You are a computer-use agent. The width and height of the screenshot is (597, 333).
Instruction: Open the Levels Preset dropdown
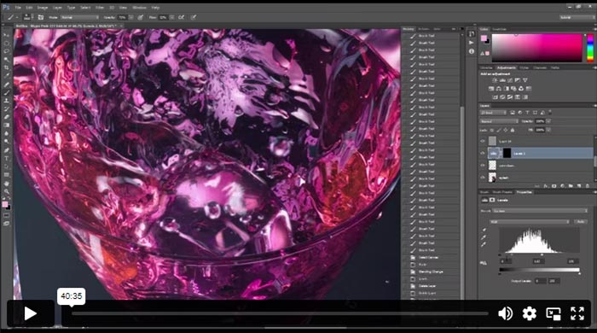tap(540, 211)
